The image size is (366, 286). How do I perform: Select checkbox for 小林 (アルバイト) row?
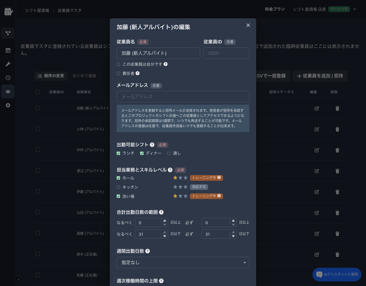click(x=38, y=129)
